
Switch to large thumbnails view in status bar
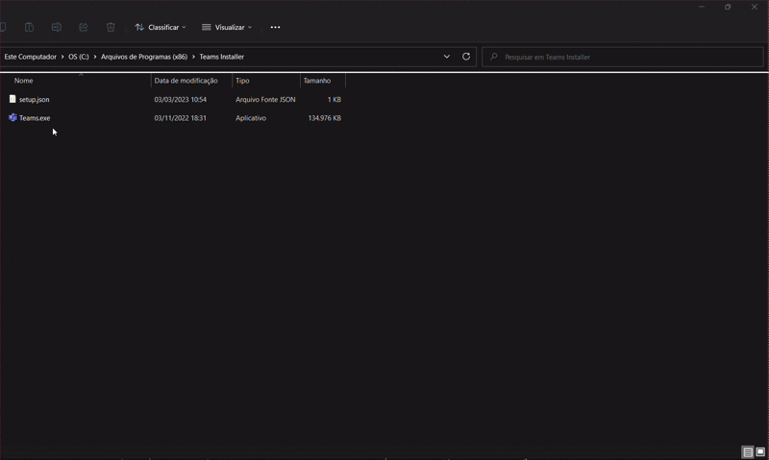pos(760,452)
